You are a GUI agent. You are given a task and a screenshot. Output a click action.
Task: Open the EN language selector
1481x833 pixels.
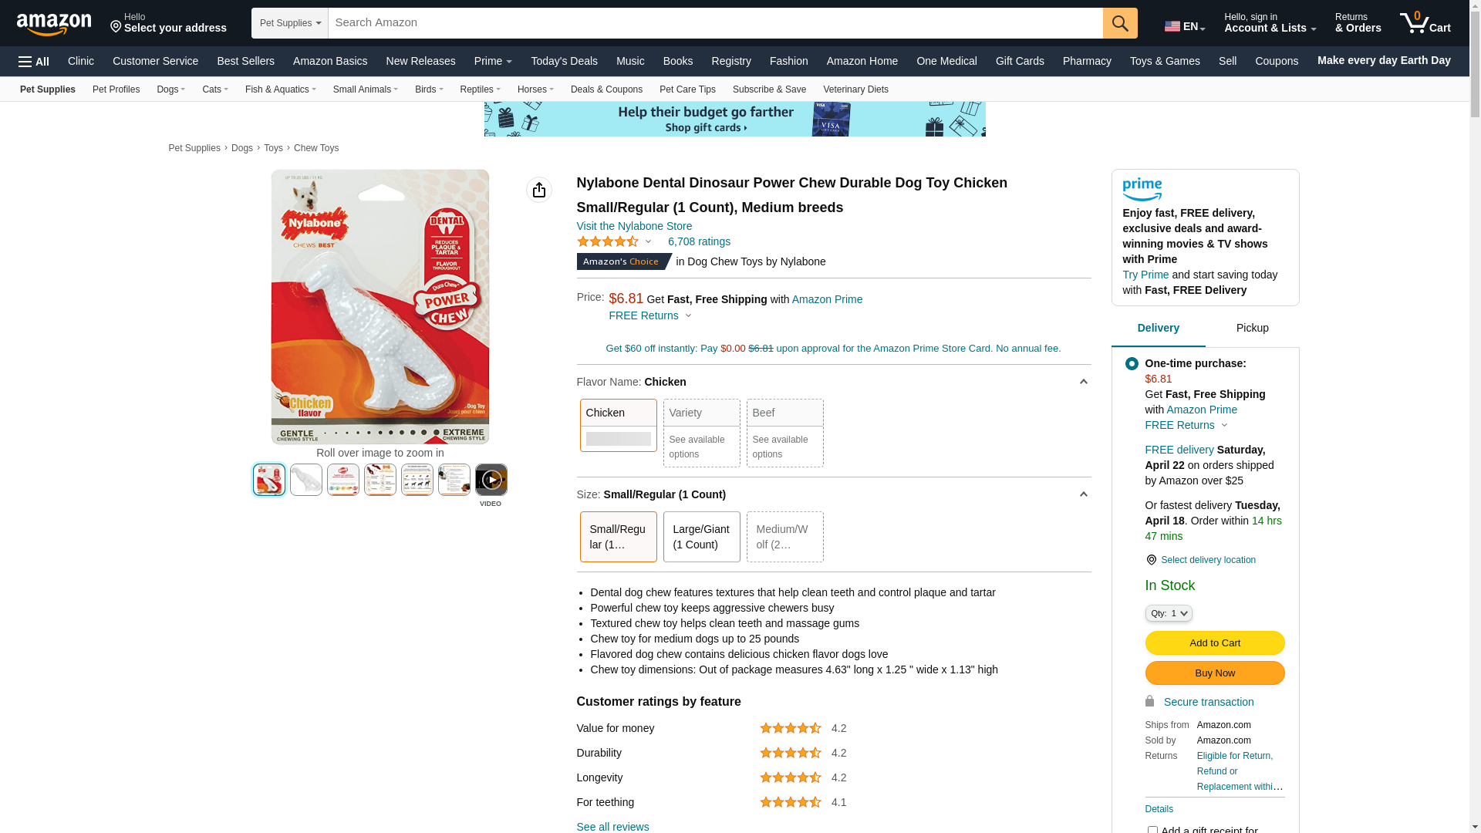click(1185, 26)
